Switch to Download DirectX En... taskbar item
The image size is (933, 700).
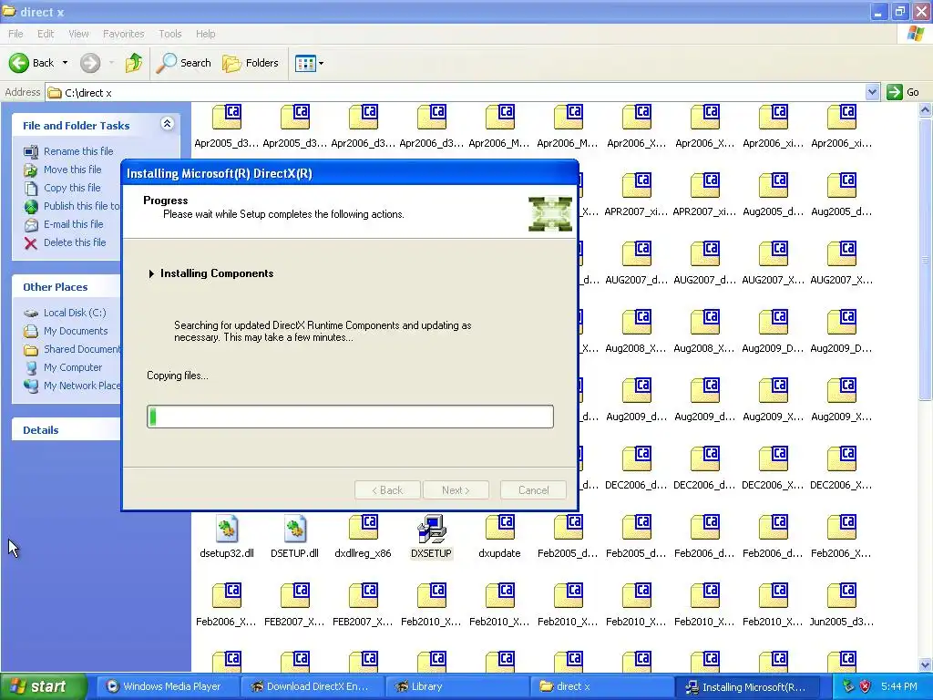(313, 687)
